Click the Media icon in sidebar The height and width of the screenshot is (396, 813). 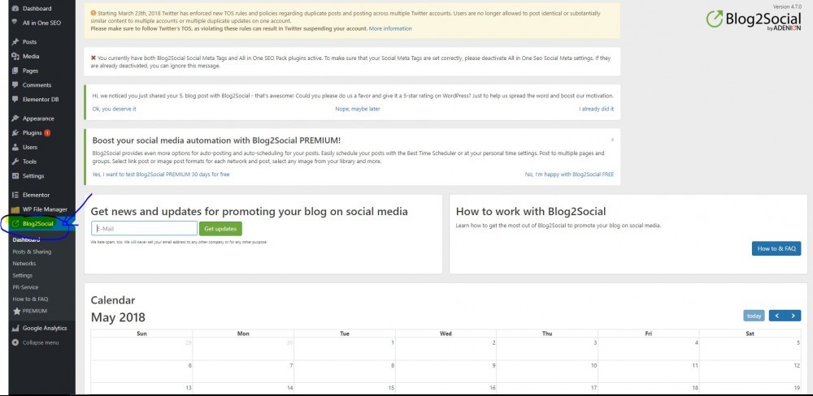coord(15,57)
